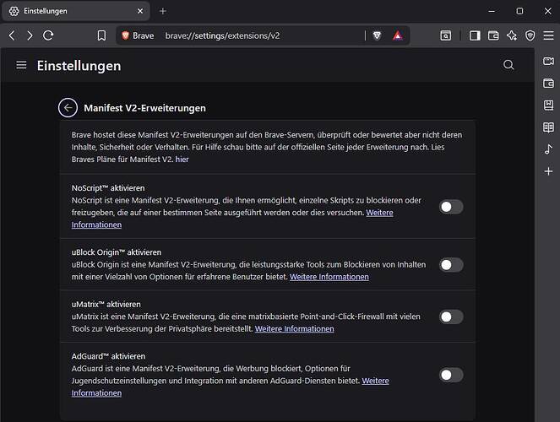Enable the uBlock Origin toggle
The height and width of the screenshot is (422, 560).
[451, 265]
